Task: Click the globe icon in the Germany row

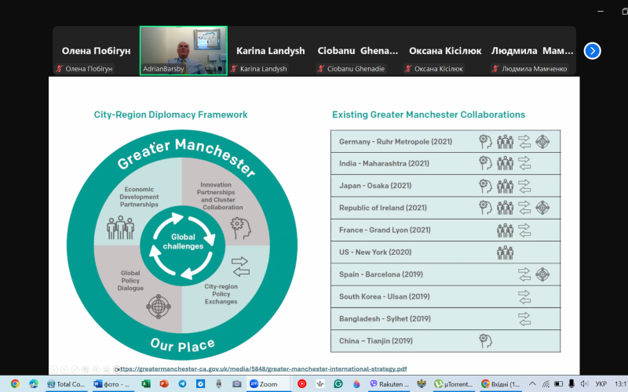Action: 542,142
